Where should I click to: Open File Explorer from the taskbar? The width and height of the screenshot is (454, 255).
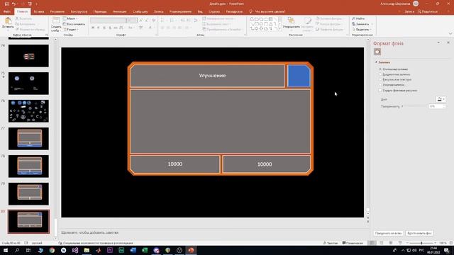coord(87,250)
